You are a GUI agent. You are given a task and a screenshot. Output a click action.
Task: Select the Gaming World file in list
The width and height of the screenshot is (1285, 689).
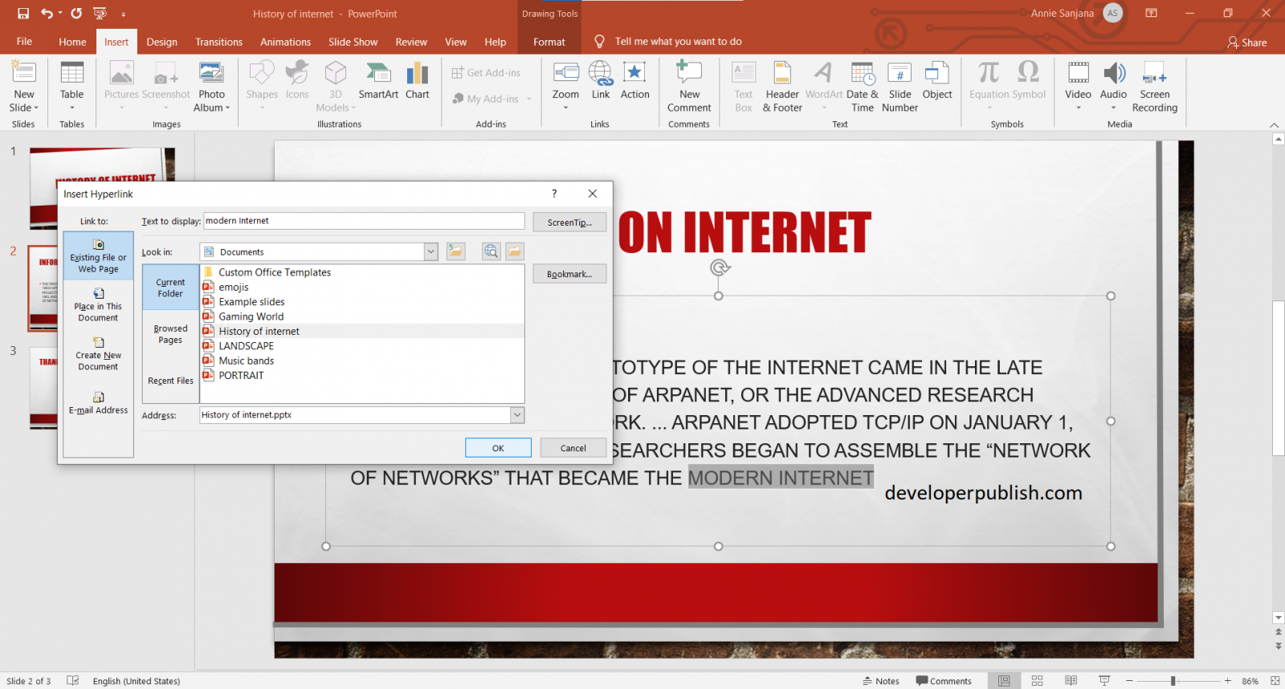(251, 316)
